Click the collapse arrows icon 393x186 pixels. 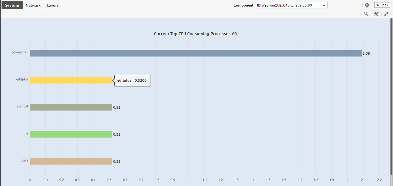pos(386,14)
